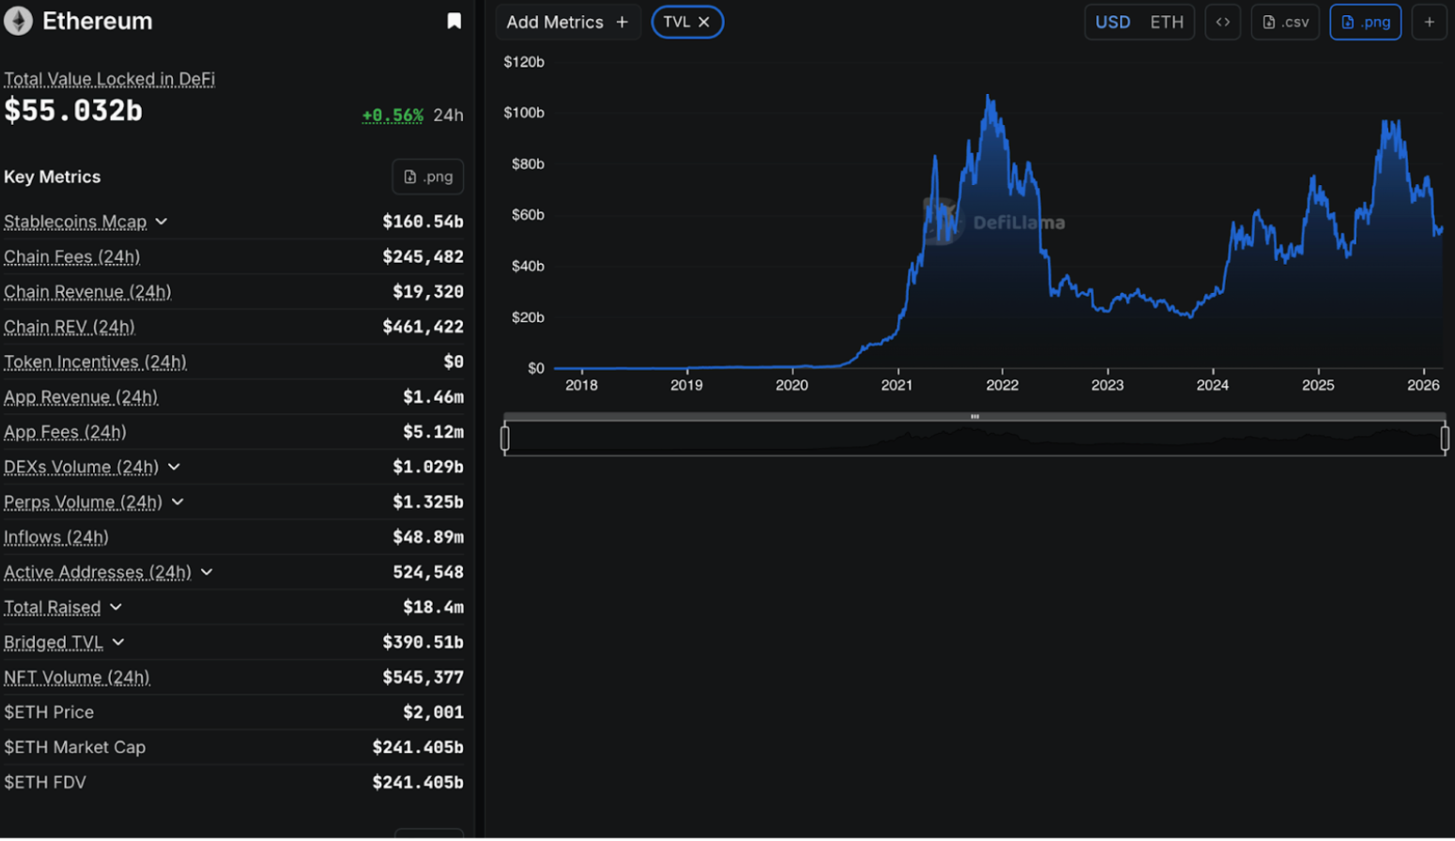
Task: Click the App Fees (24h) label
Action: pyautogui.click(x=65, y=432)
